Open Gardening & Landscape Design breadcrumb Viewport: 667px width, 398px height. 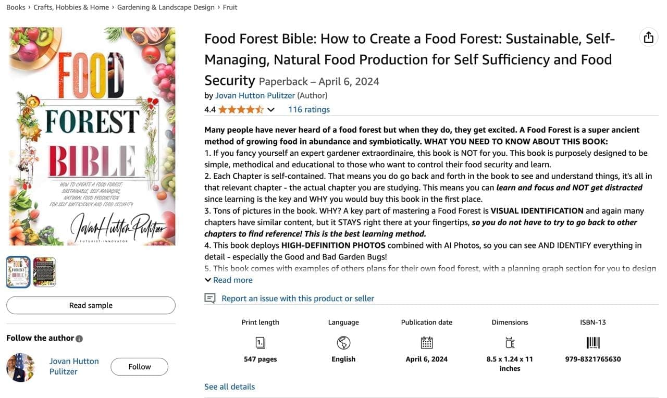[x=166, y=7]
